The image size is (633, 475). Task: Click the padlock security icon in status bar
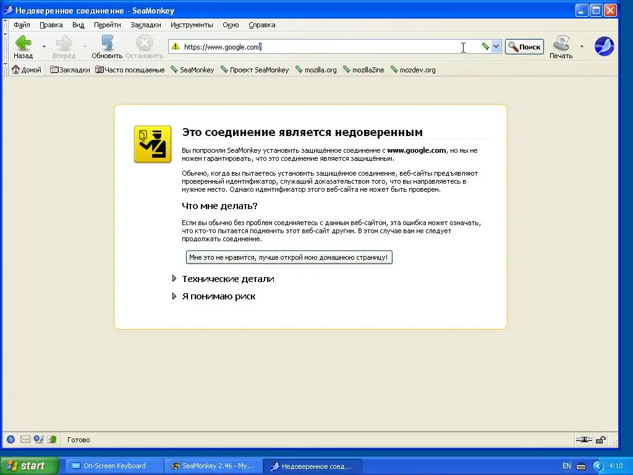601,440
